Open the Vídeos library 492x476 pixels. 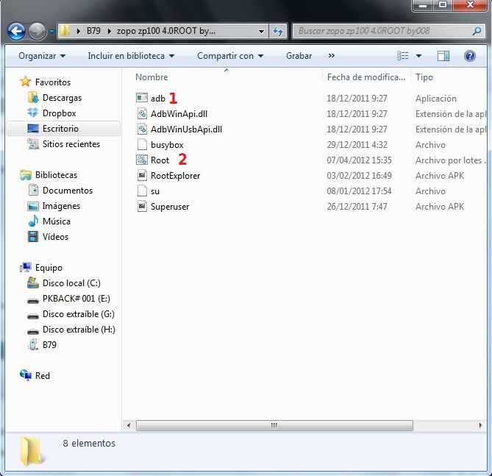point(55,237)
